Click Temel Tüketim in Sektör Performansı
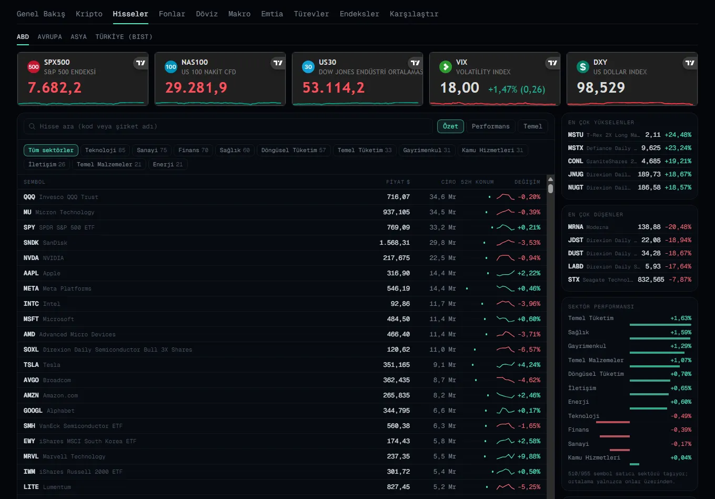This screenshot has width=715, height=499. click(630, 320)
